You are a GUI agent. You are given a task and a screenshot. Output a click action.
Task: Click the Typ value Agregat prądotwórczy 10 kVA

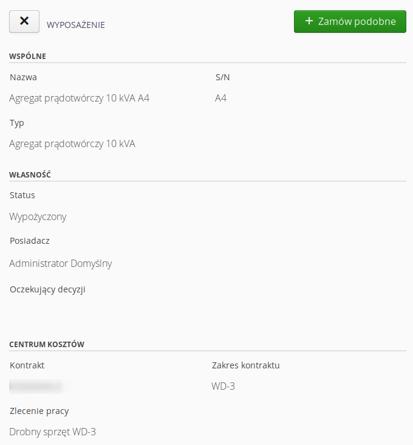pos(72,143)
